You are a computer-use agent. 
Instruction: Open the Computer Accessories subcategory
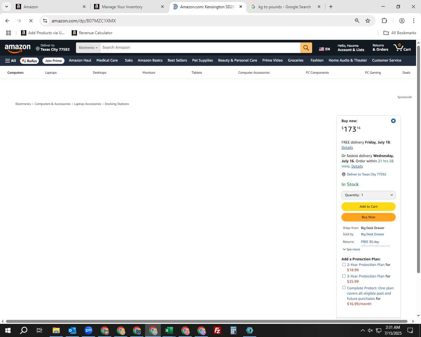pyautogui.click(x=254, y=73)
